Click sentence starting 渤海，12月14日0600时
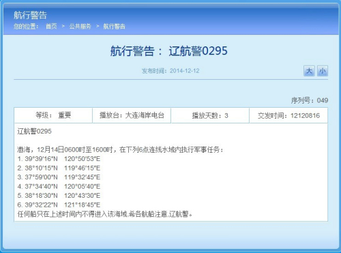Screen dimensions: 341x253 [120, 149]
